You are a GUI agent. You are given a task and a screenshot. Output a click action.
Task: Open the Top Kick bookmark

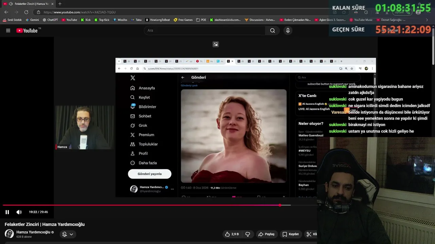[102, 20]
